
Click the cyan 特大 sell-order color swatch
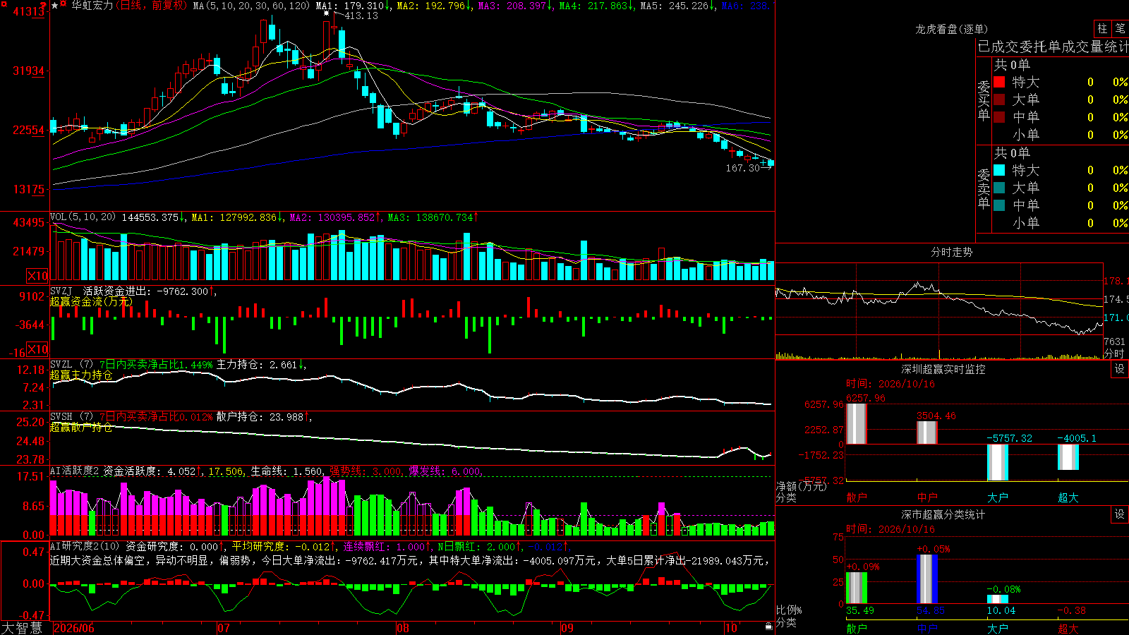coord(999,170)
